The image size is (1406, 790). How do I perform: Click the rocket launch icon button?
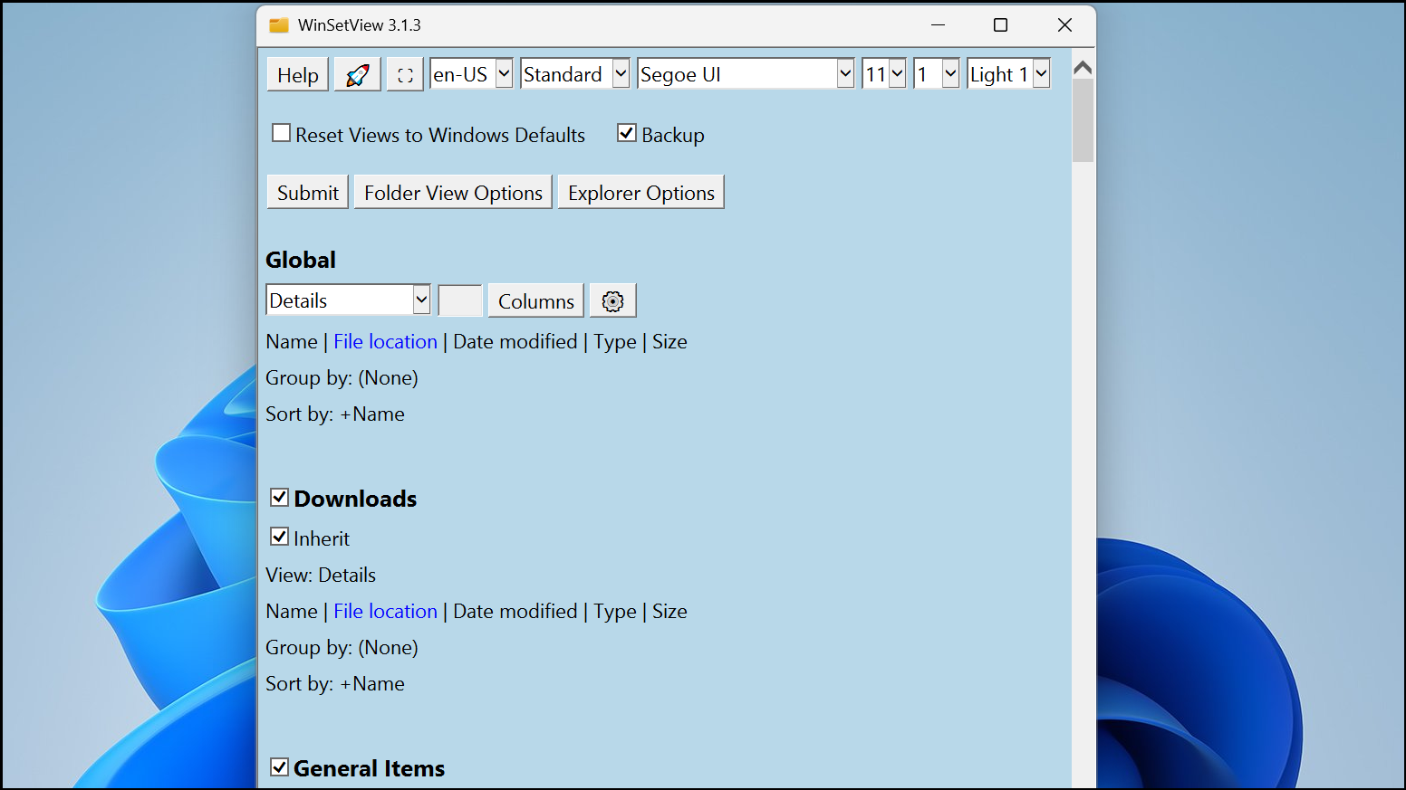click(x=357, y=75)
